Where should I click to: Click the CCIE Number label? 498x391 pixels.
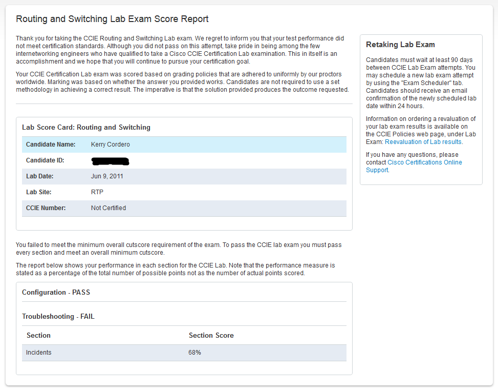click(47, 208)
